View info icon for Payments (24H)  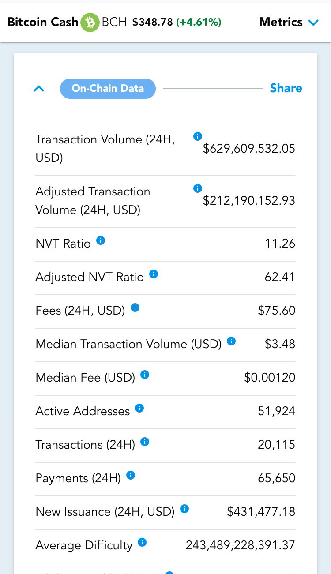pyautogui.click(x=131, y=475)
